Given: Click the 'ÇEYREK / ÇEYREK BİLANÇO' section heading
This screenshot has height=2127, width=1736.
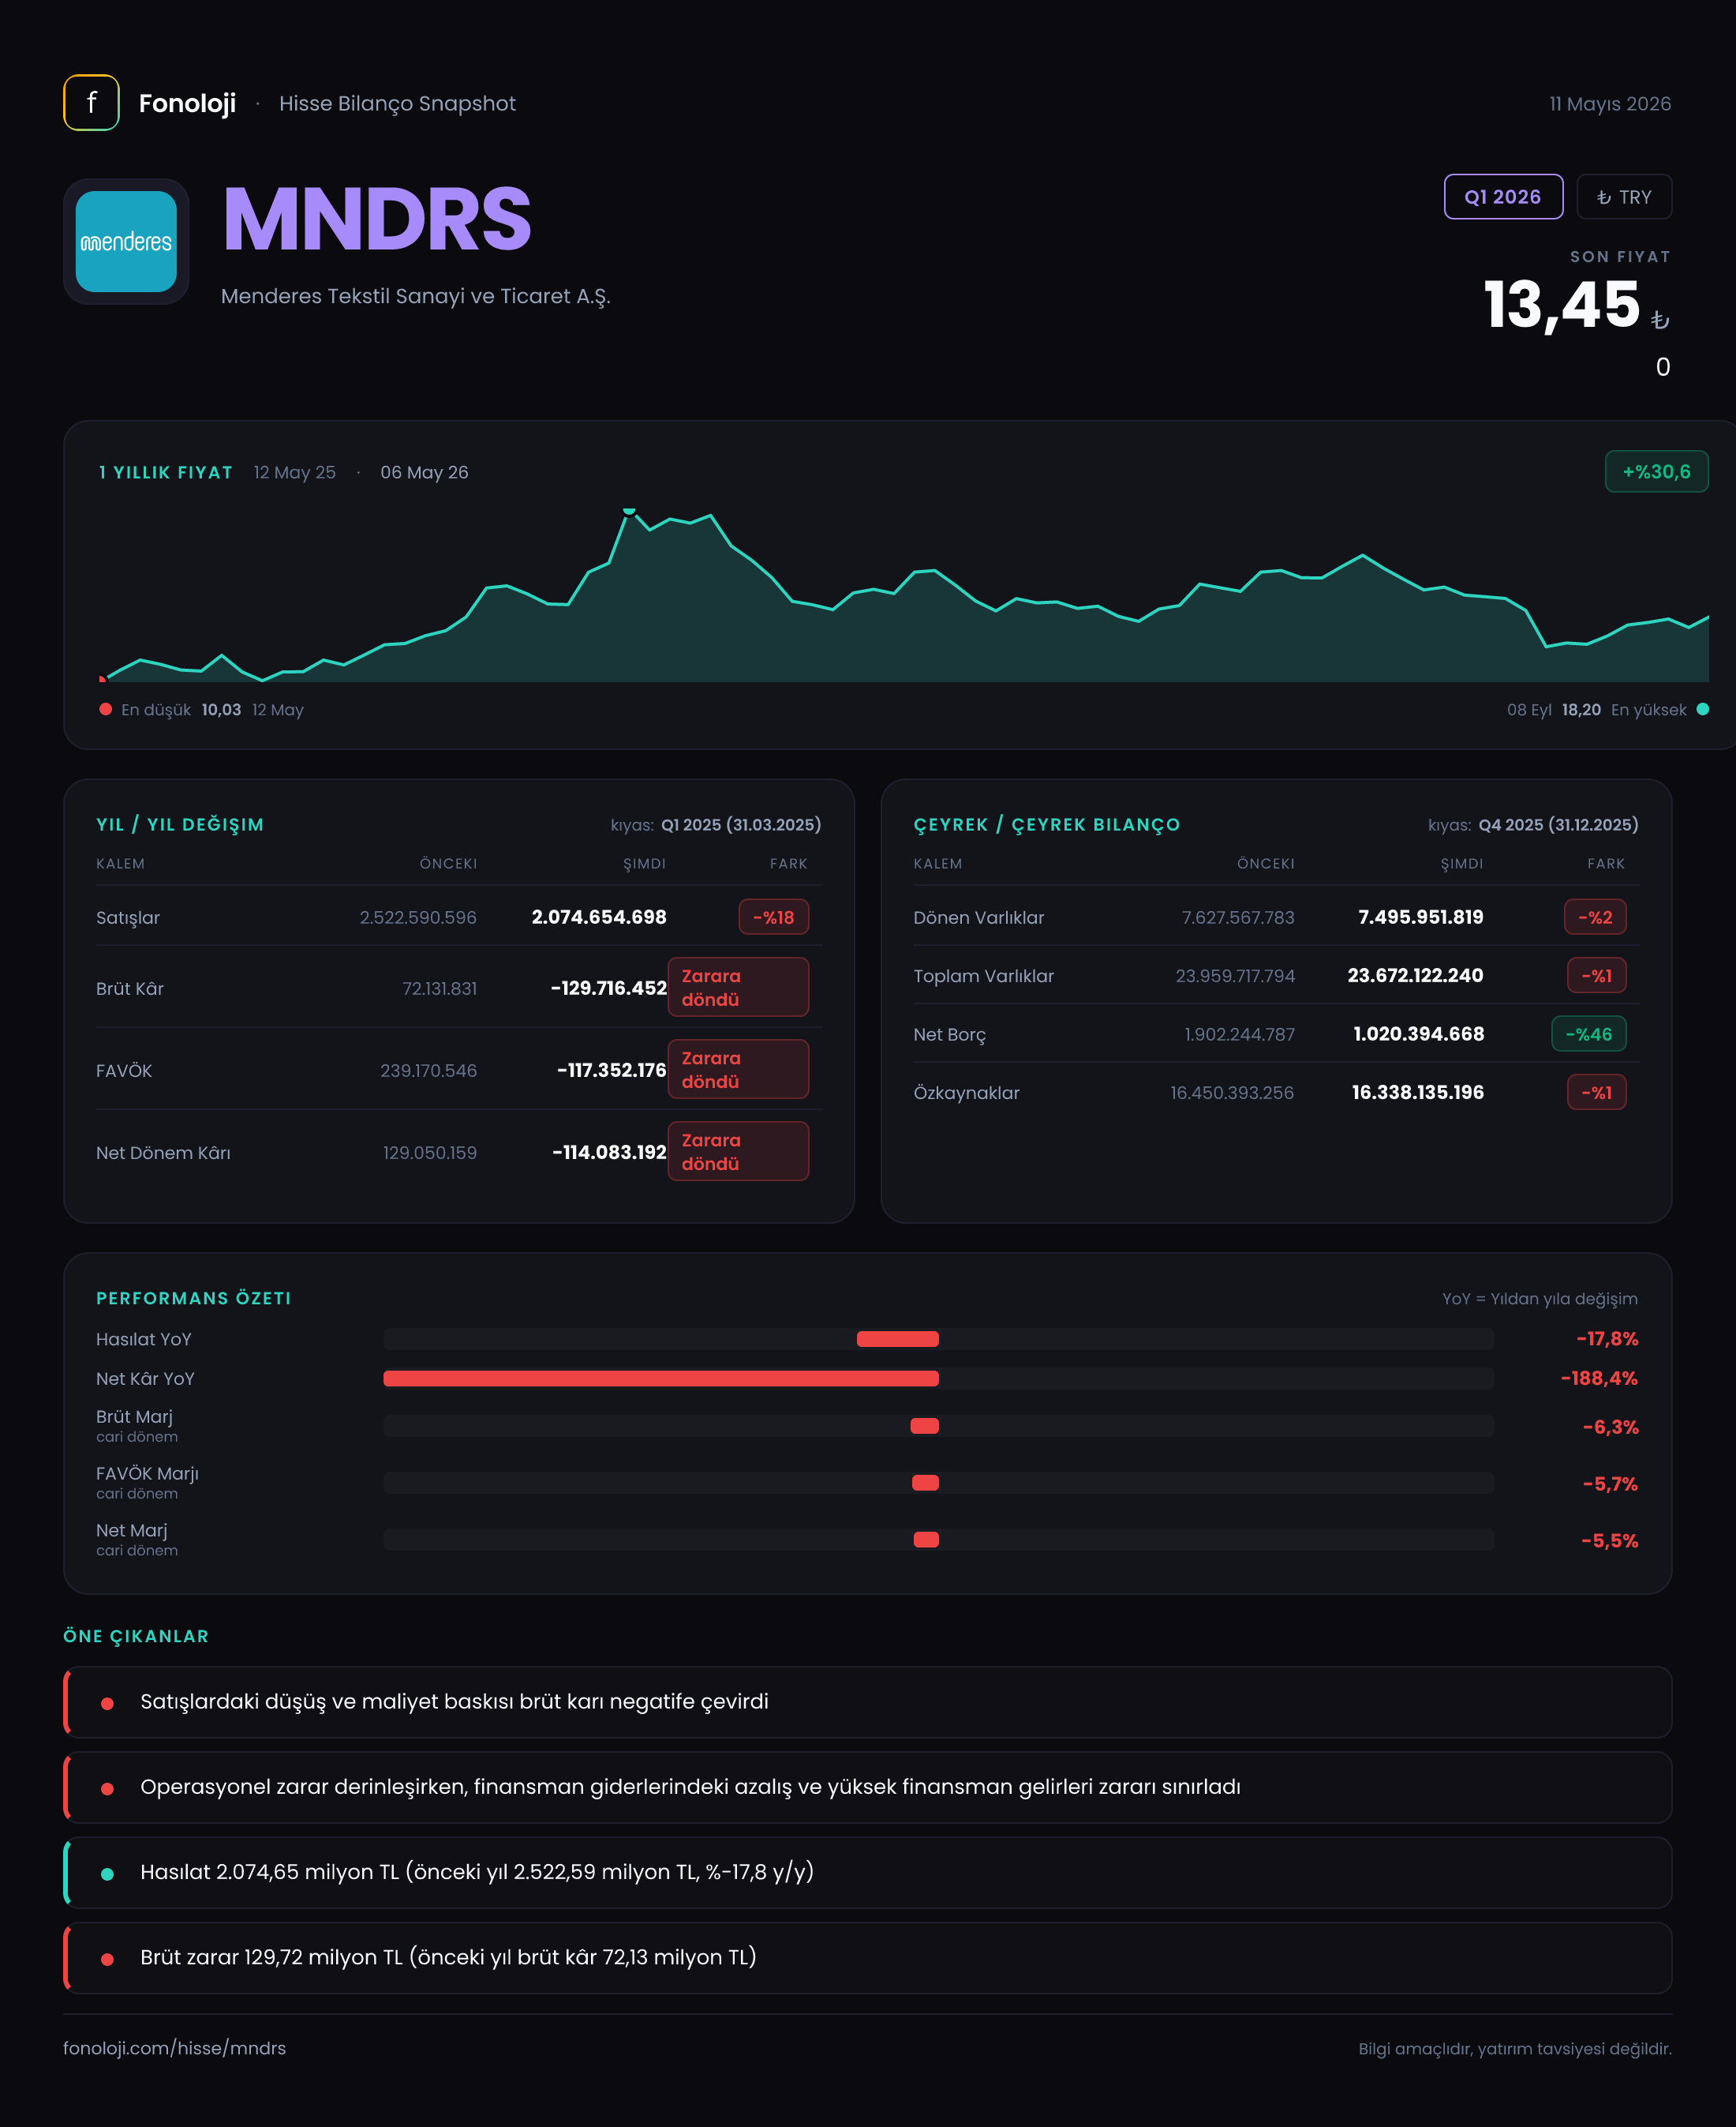Looking at the screenshot, I should pos(1047,824).
